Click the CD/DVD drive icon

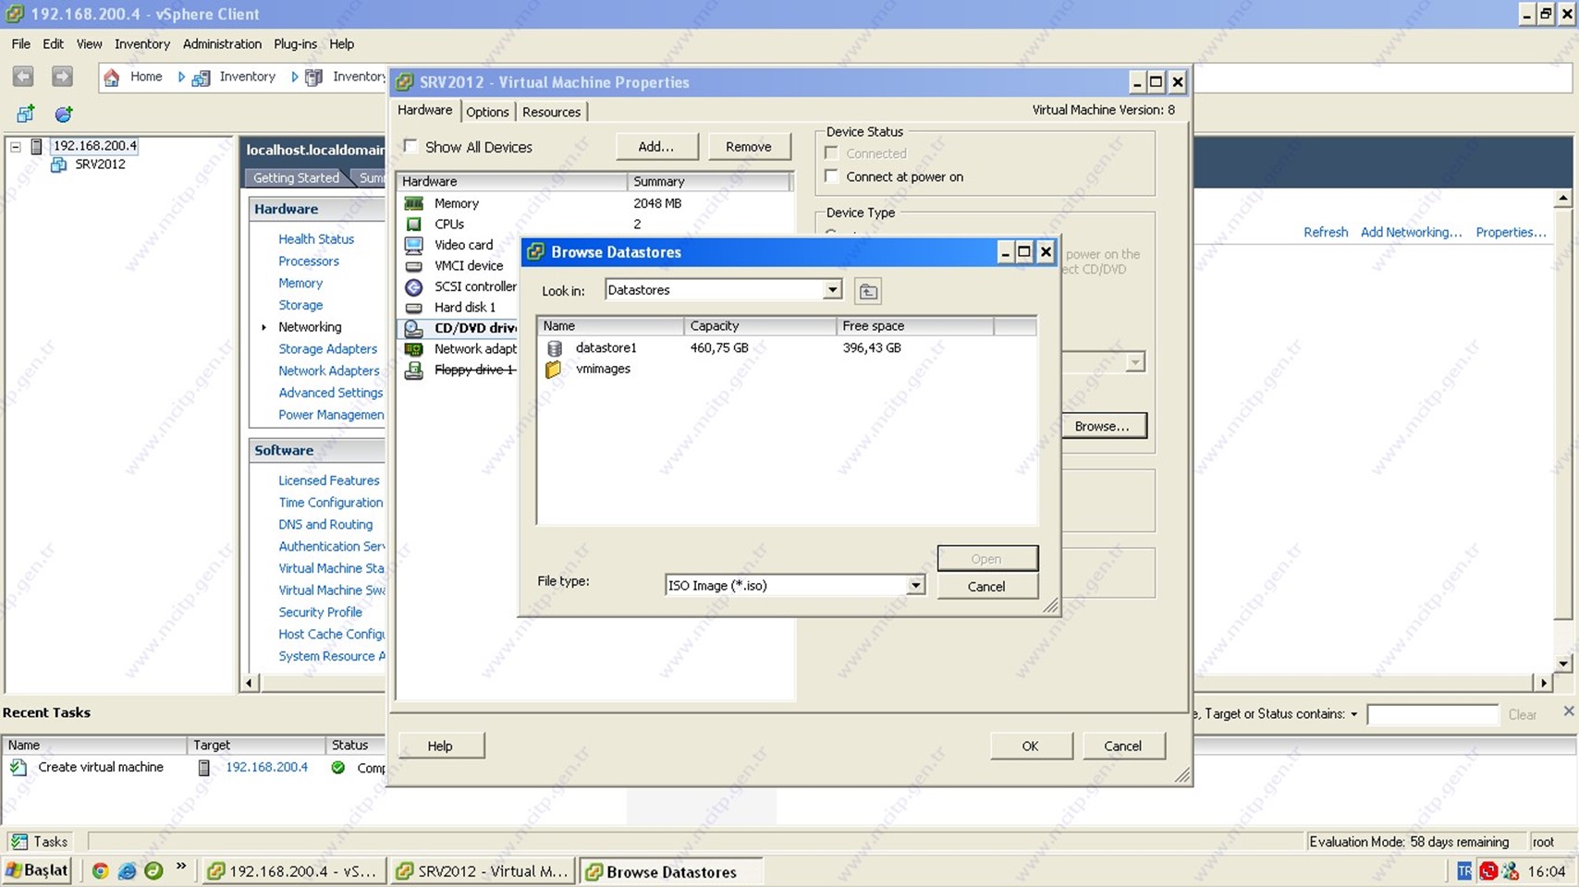pos(414,328)
